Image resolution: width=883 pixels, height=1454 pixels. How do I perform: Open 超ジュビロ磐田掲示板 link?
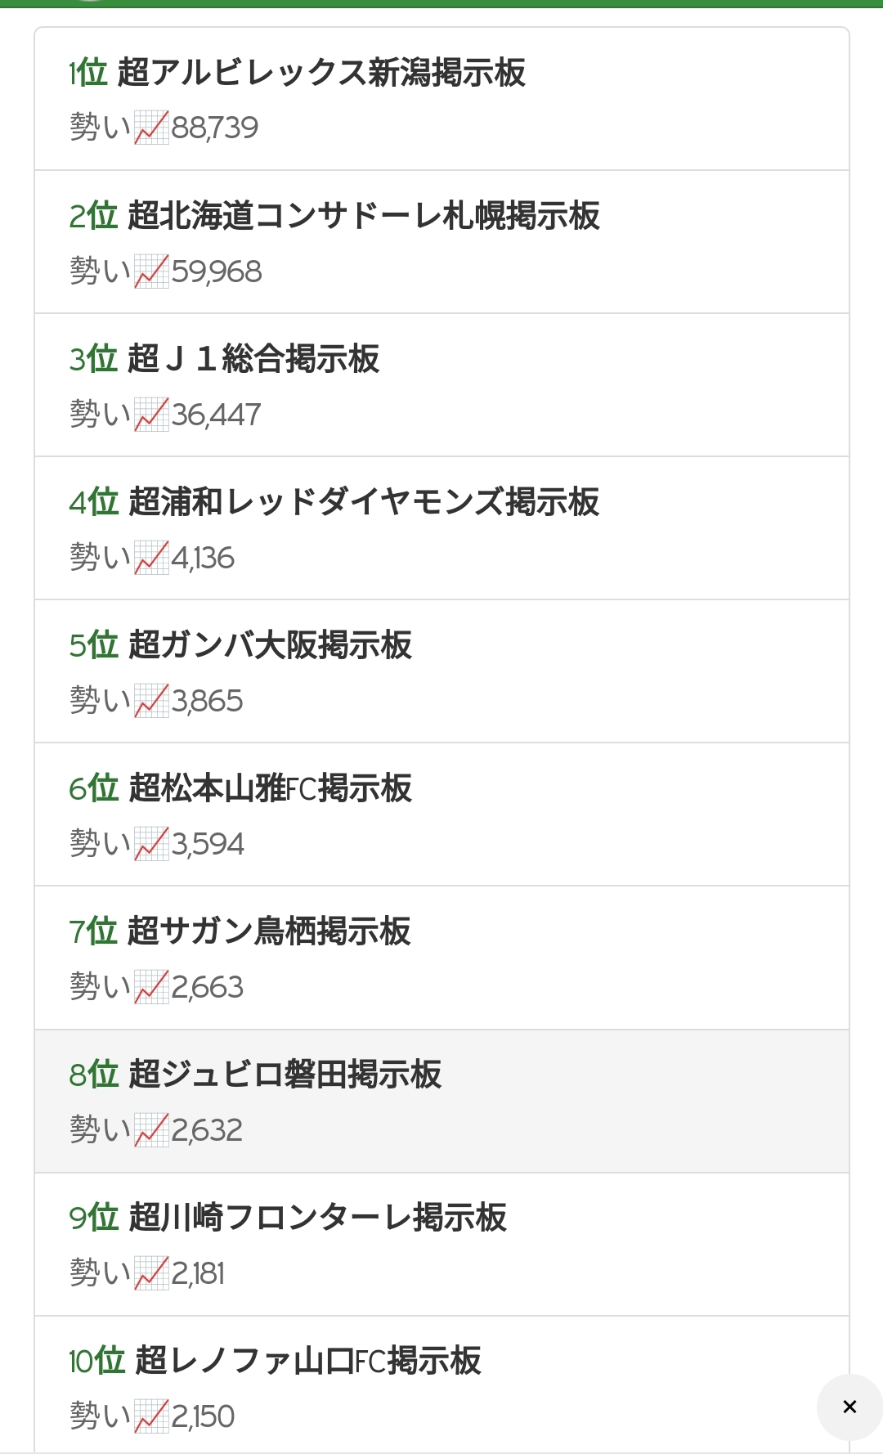pyautogui.click(x=285, y=1075)
